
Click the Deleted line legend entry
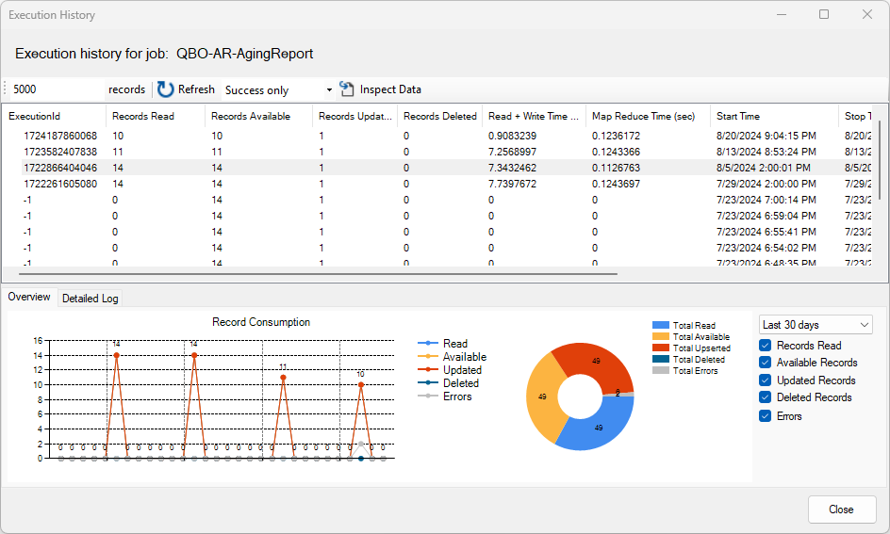point(449,383)
